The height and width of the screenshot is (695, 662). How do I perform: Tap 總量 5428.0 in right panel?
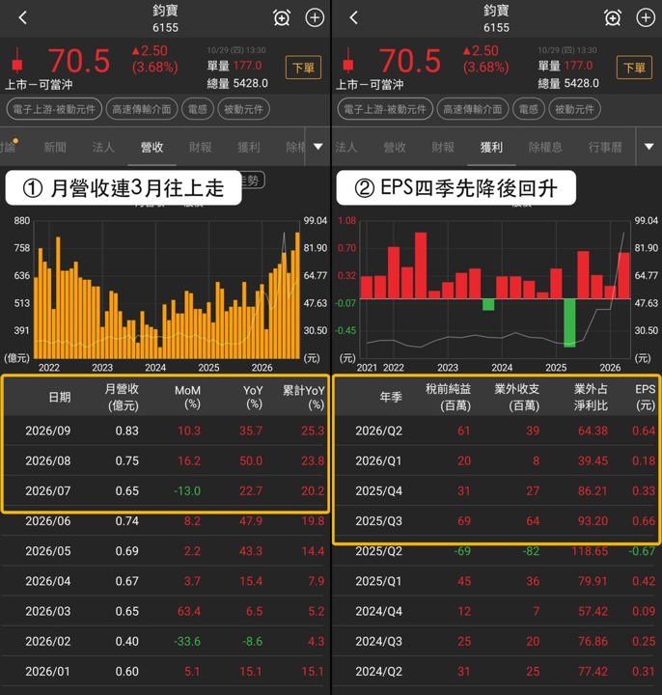568,83
